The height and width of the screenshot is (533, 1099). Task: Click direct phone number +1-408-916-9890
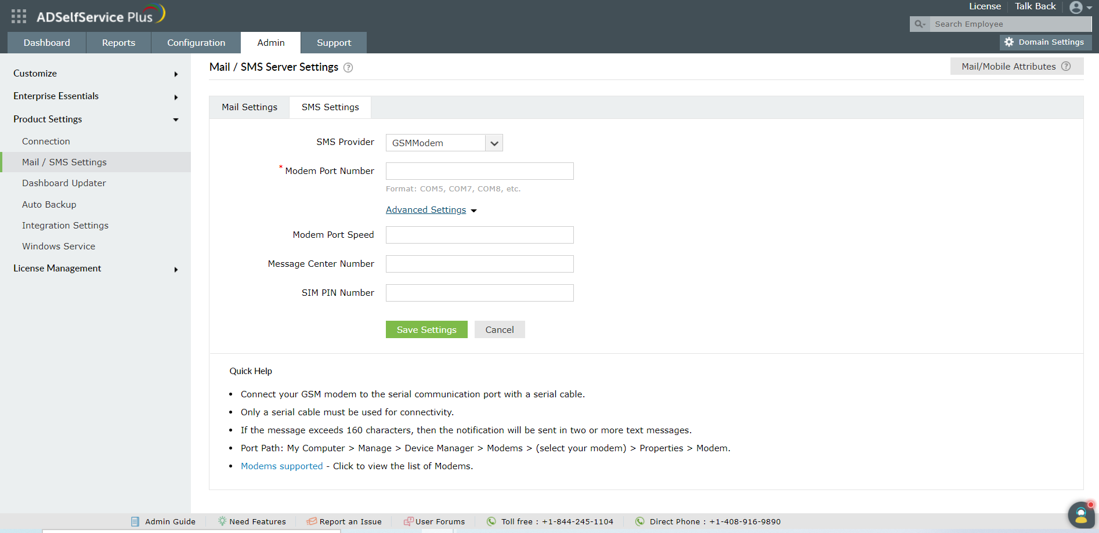[745, 522]
